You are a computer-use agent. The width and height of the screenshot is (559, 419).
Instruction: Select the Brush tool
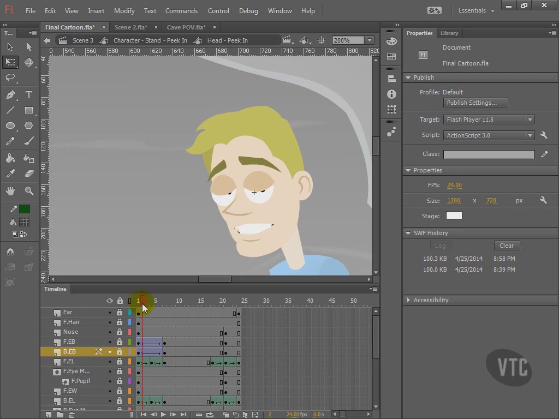(29, 141)
